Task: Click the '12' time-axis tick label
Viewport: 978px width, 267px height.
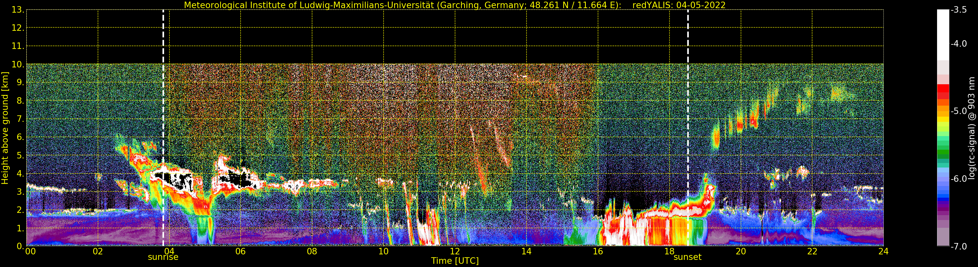Action: [455, 251]
